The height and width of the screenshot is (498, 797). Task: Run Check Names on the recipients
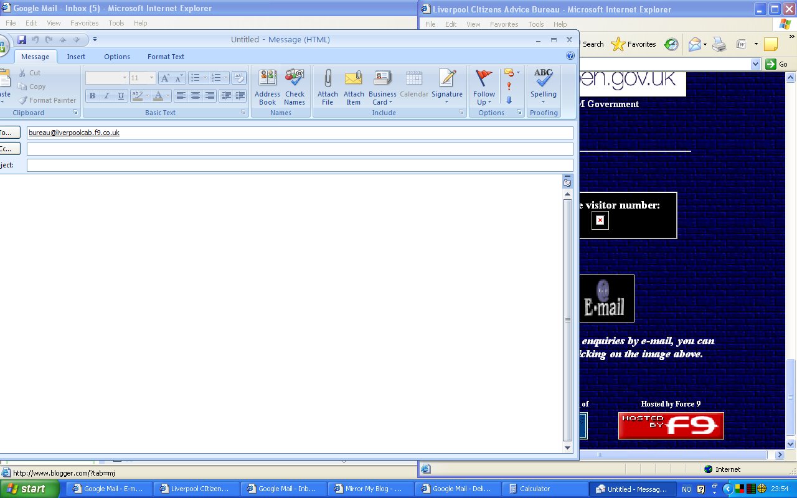click(x=295, y=88)
